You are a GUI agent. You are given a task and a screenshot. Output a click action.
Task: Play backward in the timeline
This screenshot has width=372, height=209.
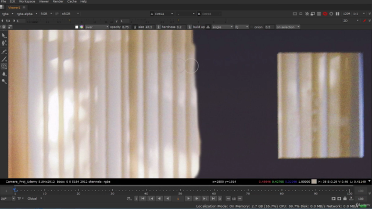point(167,199)
